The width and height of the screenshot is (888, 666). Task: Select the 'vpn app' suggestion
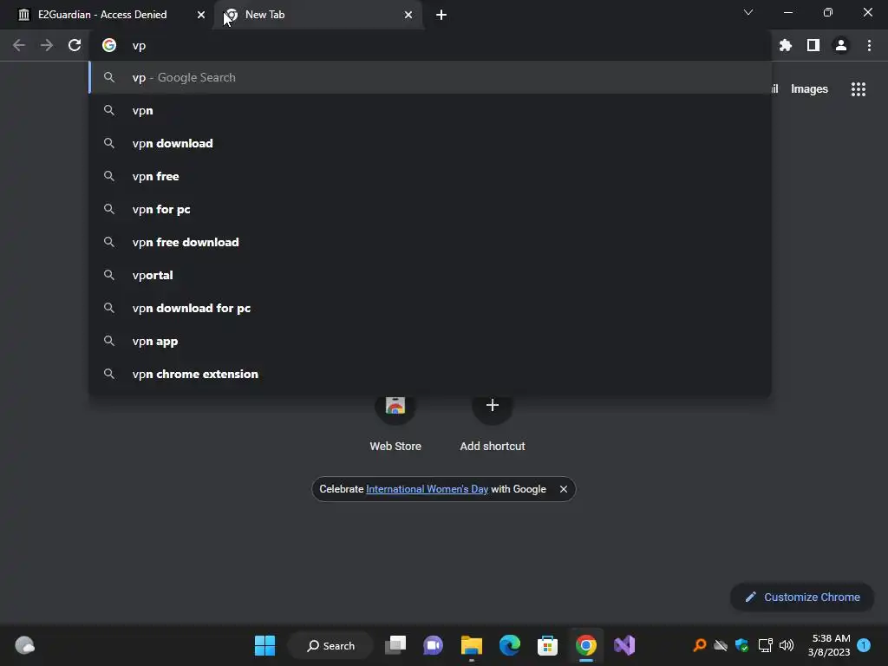pos(430,341)
